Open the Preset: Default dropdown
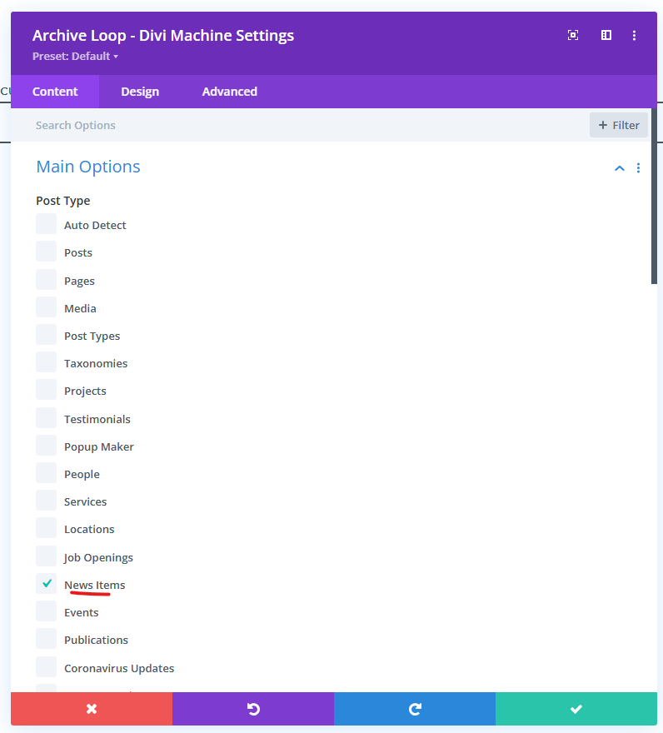This screenshot has height=733, width=663. coord(76,57)
